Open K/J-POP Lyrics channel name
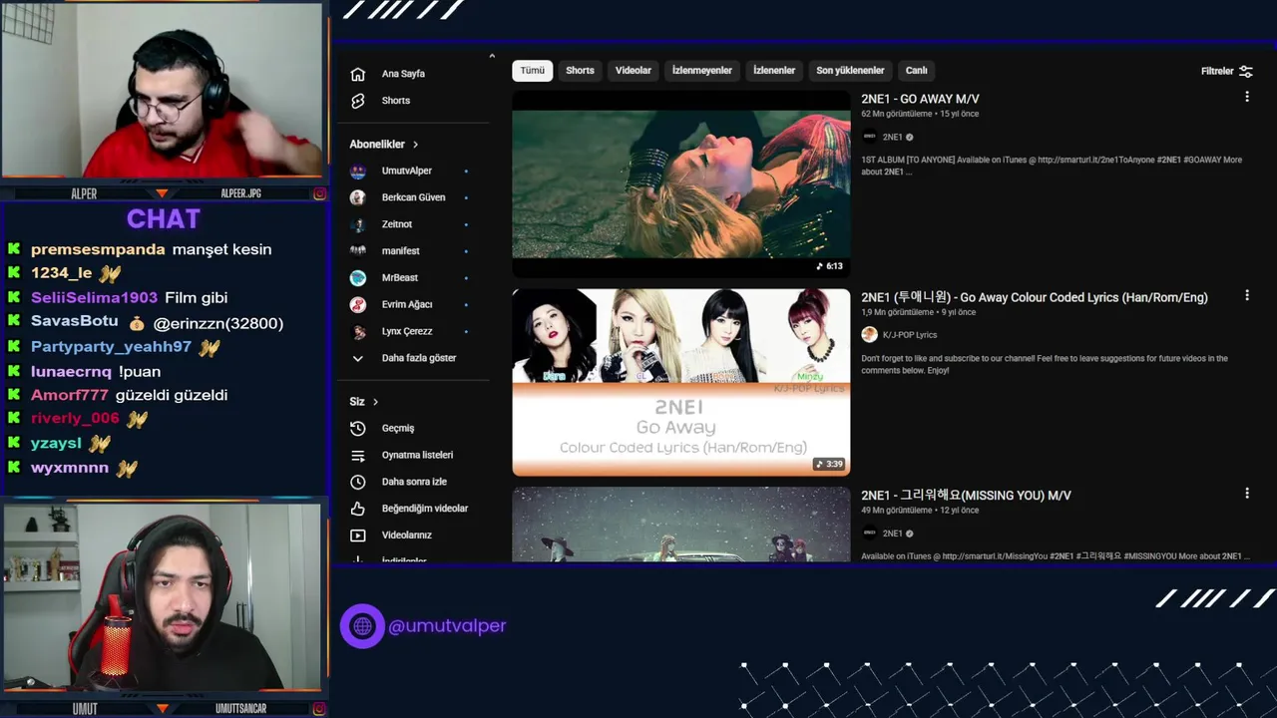This screenshot has width=1277, height=718. [910, 335]
